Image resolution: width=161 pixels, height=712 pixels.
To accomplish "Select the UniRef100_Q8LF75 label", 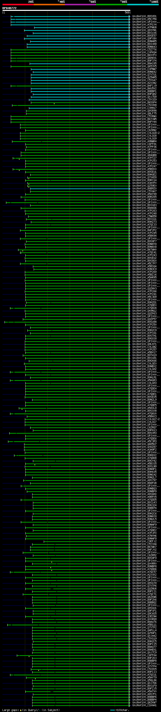I will [x=144, y=114].
